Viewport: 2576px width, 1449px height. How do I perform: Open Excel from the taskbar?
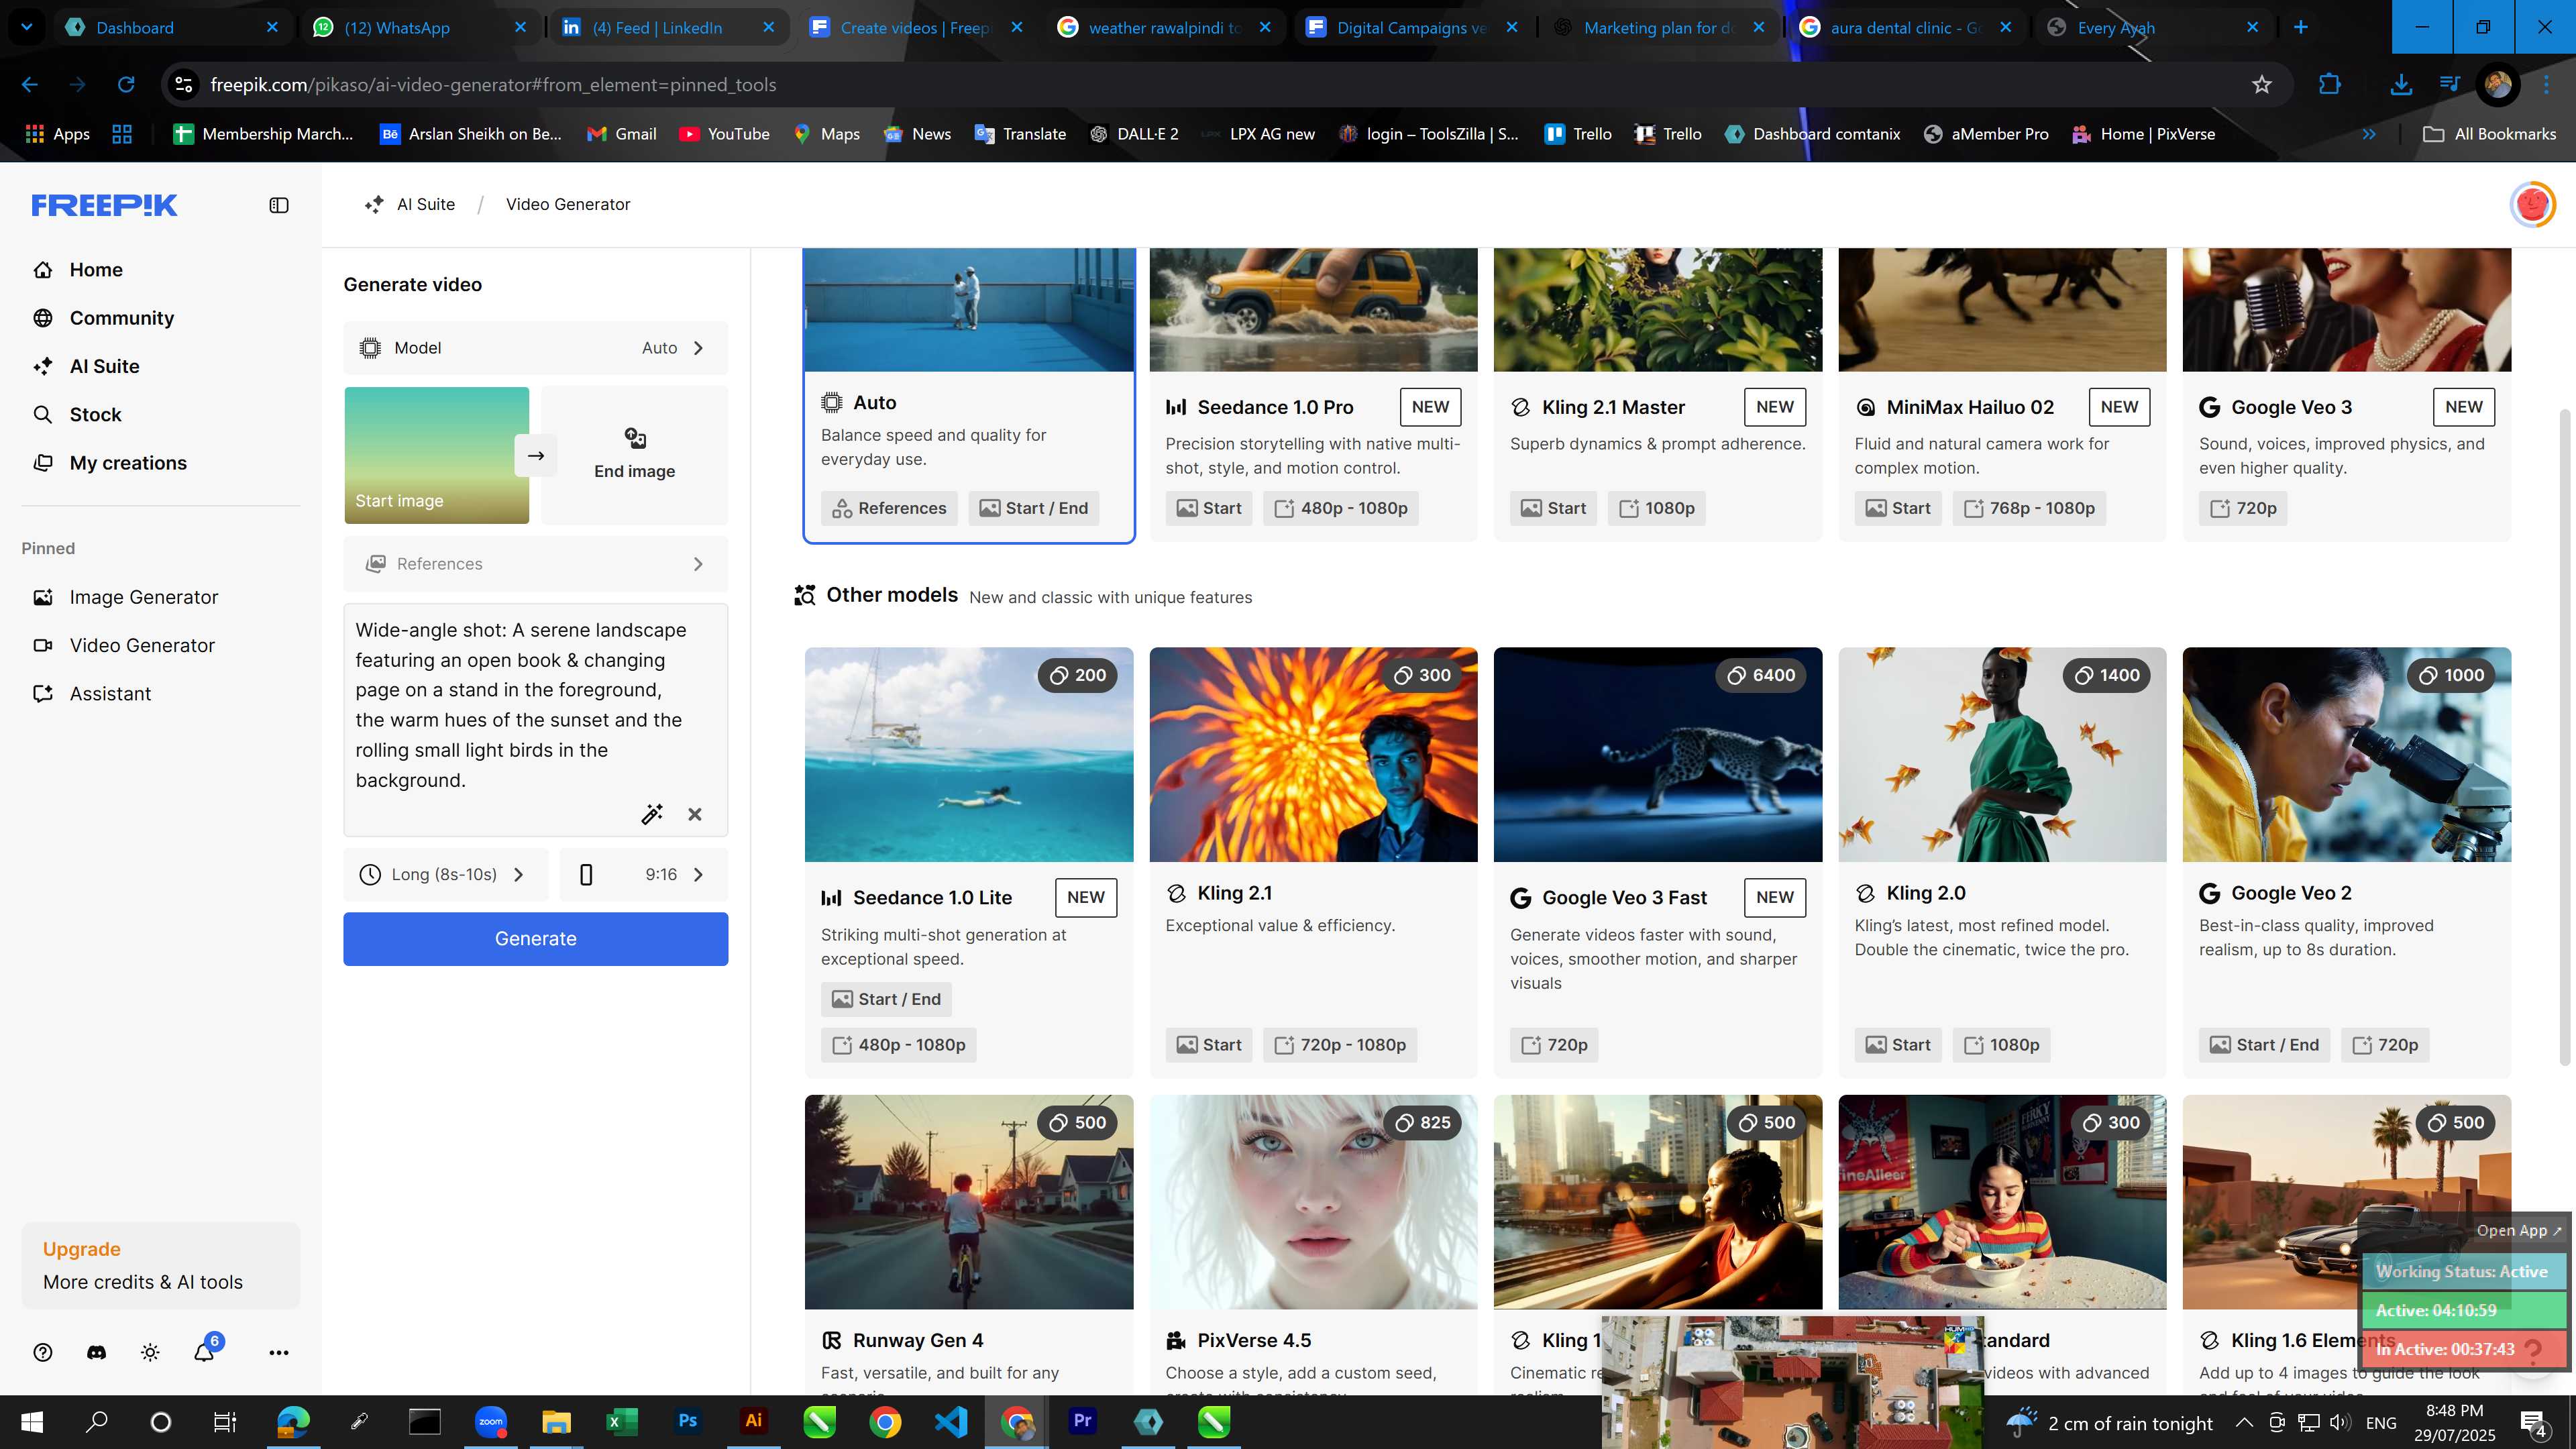click(x=621, y=1421)
